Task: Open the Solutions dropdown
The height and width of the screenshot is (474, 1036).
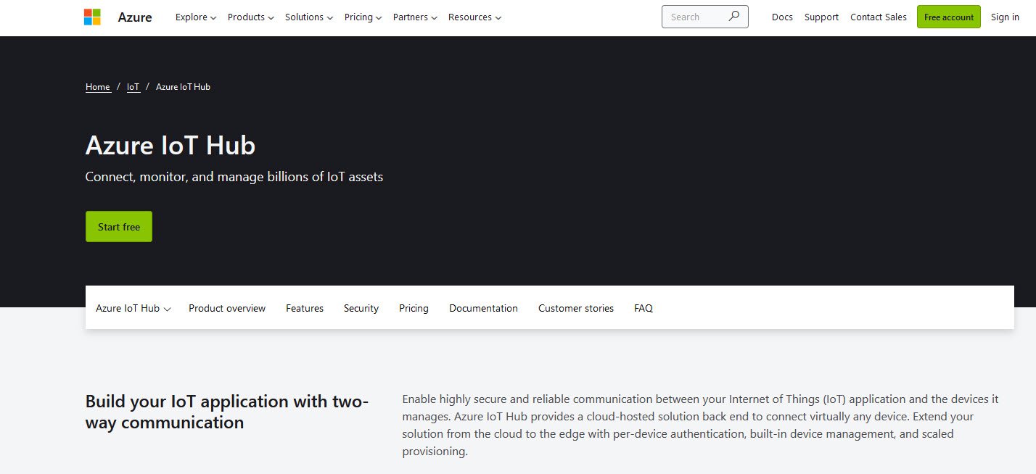Action: coord(309,17)
